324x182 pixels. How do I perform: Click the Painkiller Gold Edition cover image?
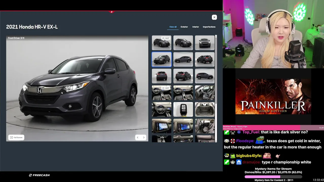pos(273,97)
